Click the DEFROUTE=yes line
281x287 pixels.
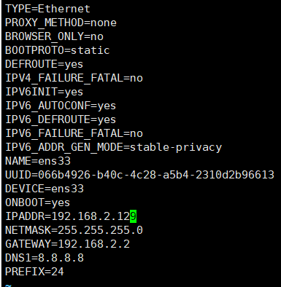click(45, 65)
